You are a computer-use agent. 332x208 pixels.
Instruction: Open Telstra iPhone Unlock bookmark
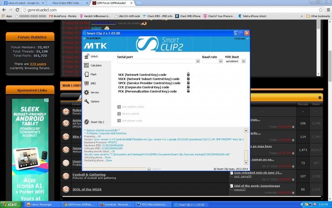(252, 16)
